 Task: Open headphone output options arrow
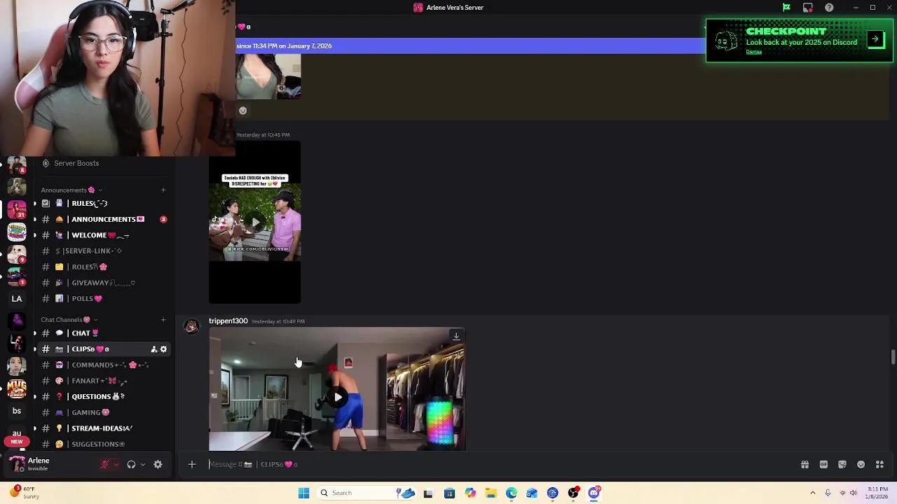[142, 464]
